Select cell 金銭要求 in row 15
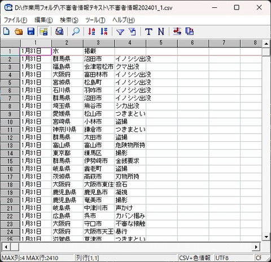 pos(130,161)
